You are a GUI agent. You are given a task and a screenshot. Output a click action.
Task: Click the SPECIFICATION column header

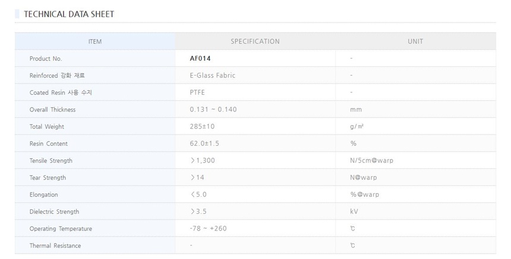click(255, 41)
